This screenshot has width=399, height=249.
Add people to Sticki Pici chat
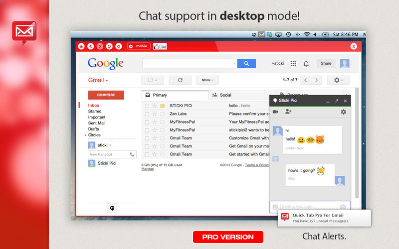click(x=288, y=111)
